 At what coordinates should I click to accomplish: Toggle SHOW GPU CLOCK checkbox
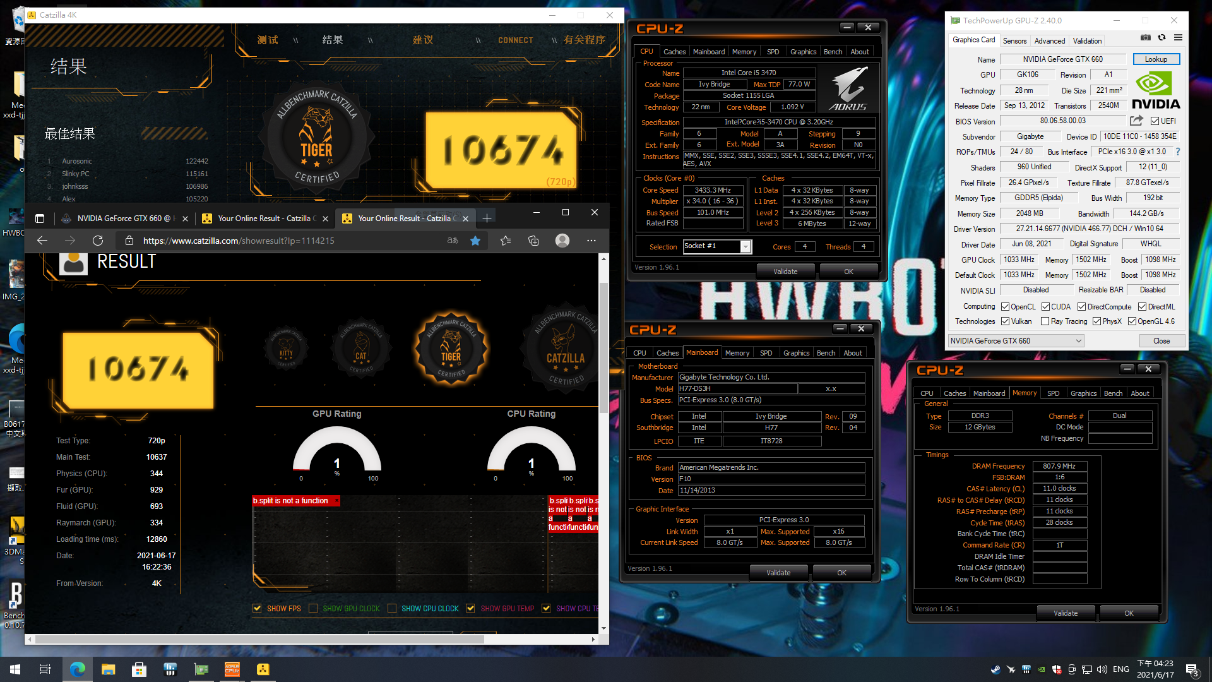[312, 608]
